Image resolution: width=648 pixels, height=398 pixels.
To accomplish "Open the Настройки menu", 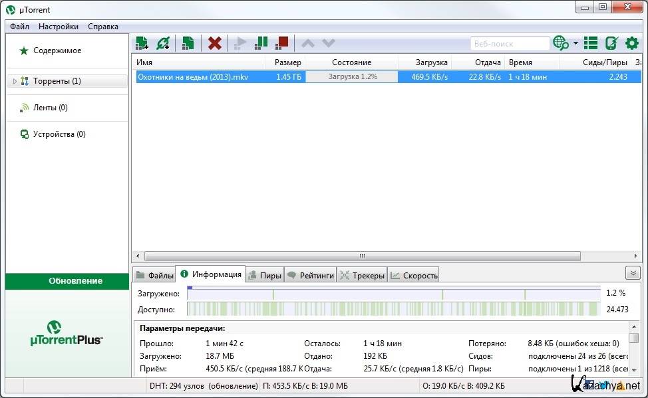I will pos(58,27).
